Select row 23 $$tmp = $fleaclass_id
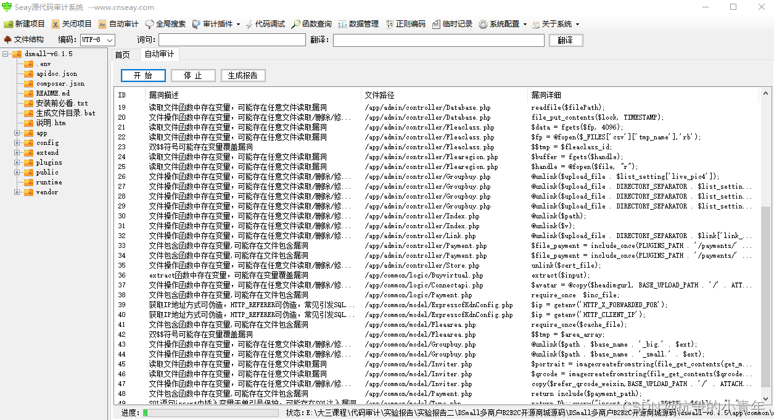 click(x=438, y=147)
